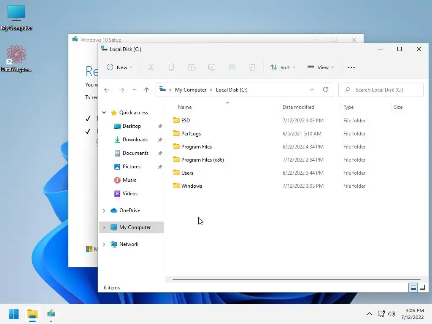Show hidden system tray icons
The image size is (432, 324).
coord(370,314)
